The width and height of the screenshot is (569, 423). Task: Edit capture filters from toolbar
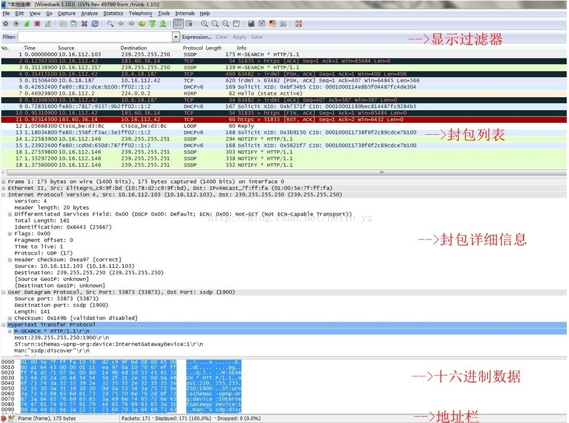251,24
